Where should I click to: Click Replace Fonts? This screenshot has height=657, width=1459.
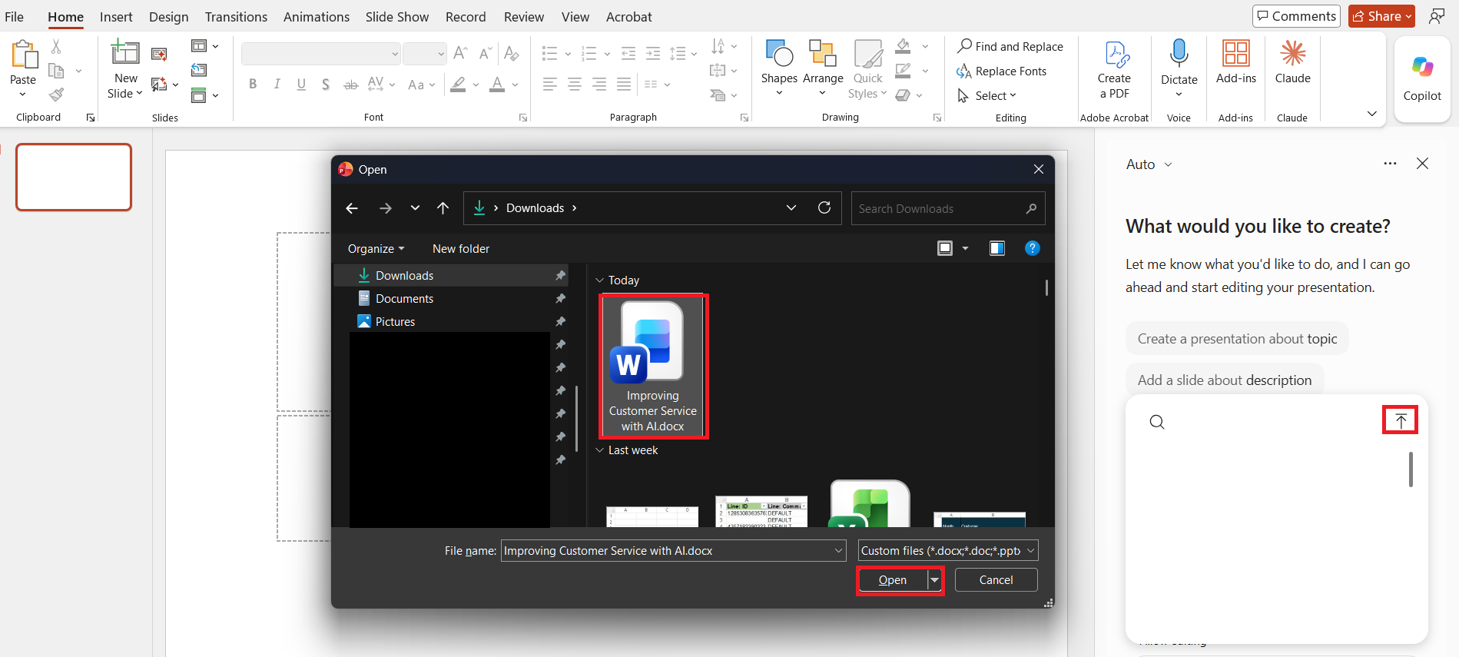pos(1001,71)
